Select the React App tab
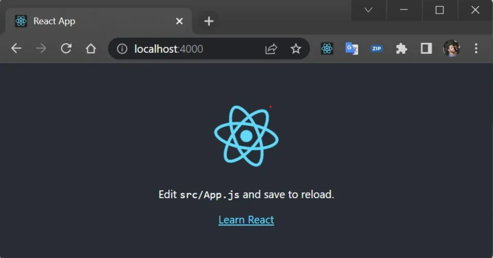This screenshot has width=493, height=258. (99, 21)
